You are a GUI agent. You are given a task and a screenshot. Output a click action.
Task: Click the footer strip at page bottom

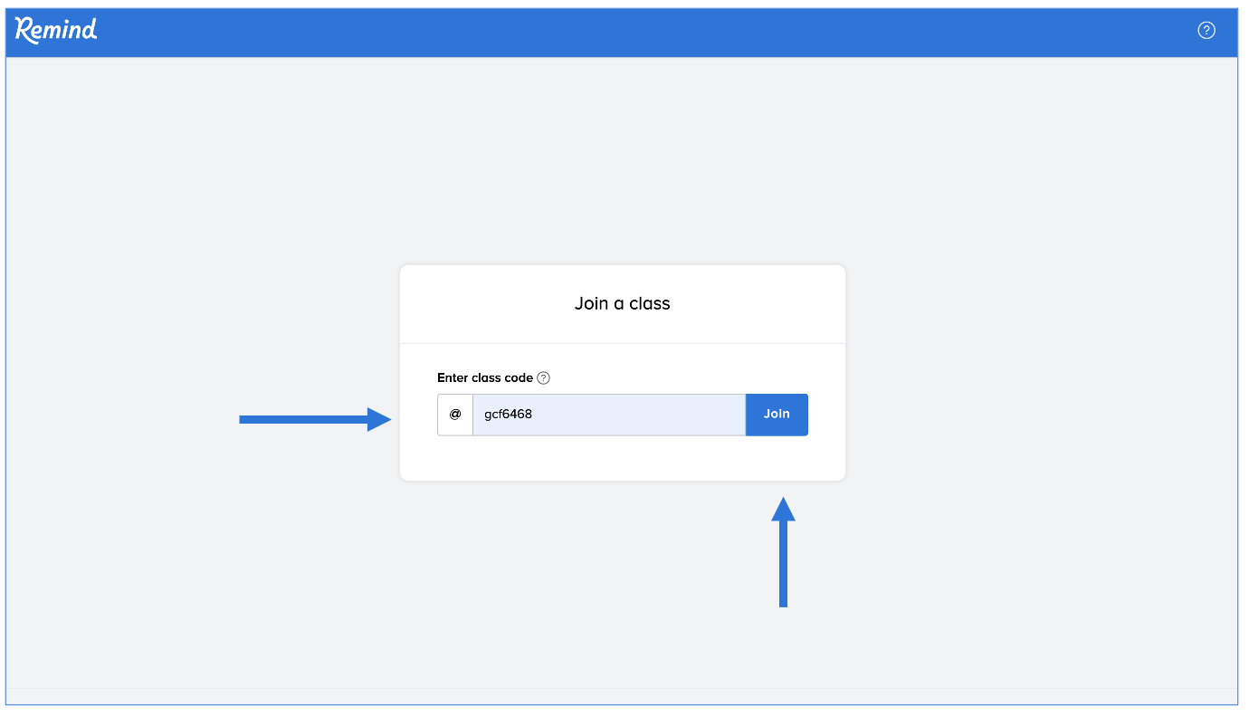point(622,695)
